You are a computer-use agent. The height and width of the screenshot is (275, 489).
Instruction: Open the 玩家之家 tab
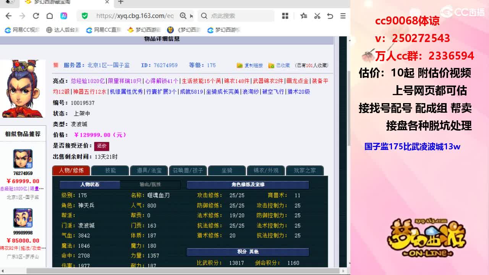[x=305, y=170]
